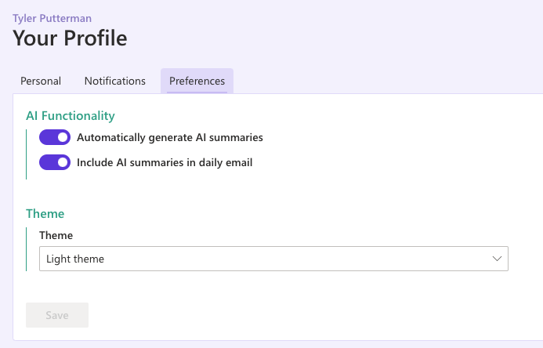Screen dimensions: 543x348
Task: Click the green Theme section heading
Action: (45, 214)
